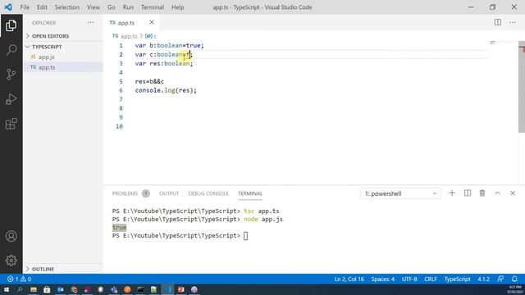525x295 pixels.
Task: Click the VS Code logo icon
Action: tap(8, 7)
